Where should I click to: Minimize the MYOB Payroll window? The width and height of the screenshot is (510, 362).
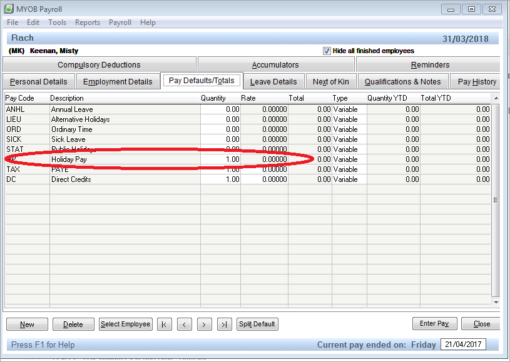(x=451, y=9)
